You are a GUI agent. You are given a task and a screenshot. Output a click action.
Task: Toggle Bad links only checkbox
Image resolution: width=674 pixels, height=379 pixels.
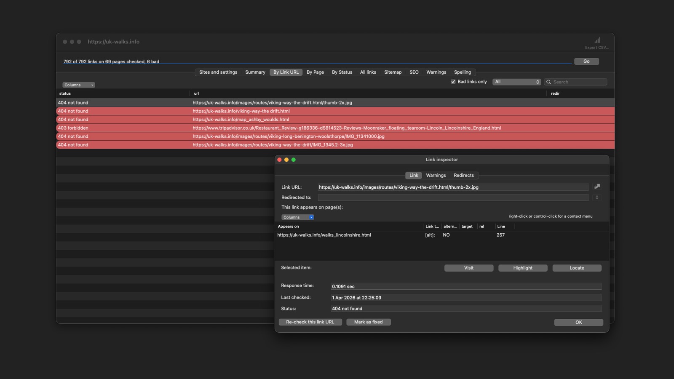453,82
